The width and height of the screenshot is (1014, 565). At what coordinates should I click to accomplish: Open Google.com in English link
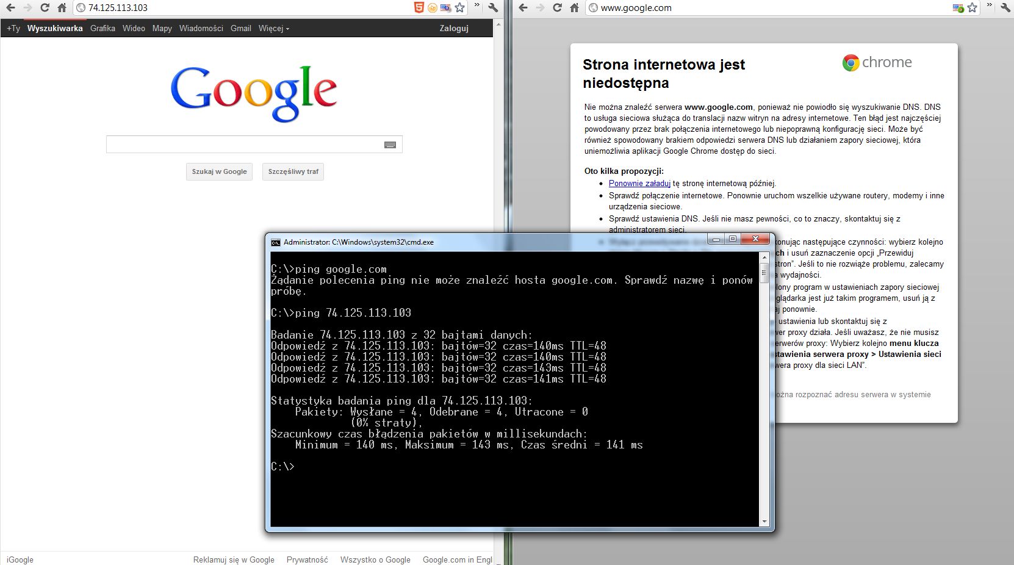point(457,560)
